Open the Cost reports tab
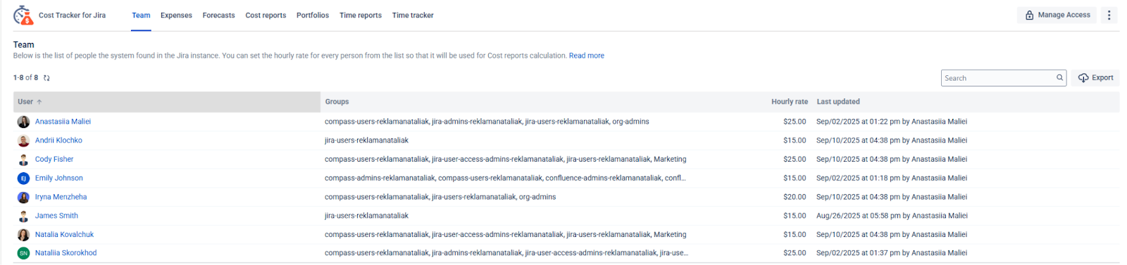The width and height of the screenshot is (1127, 265). pos(266,15)
